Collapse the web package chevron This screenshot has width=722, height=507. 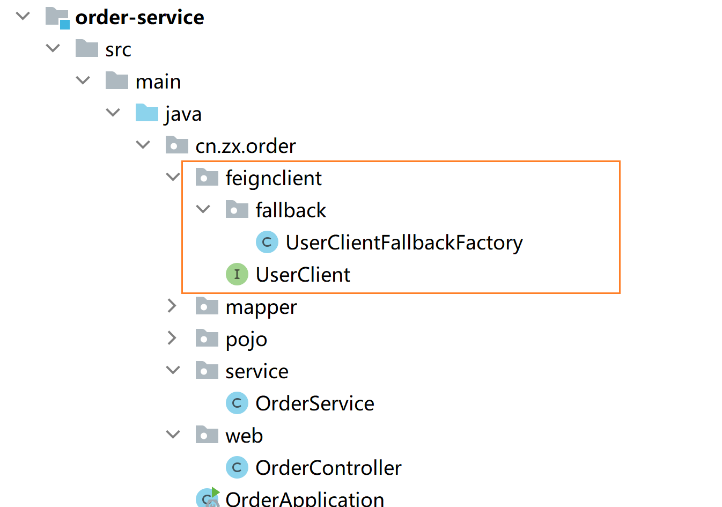[x=173, y=435]
